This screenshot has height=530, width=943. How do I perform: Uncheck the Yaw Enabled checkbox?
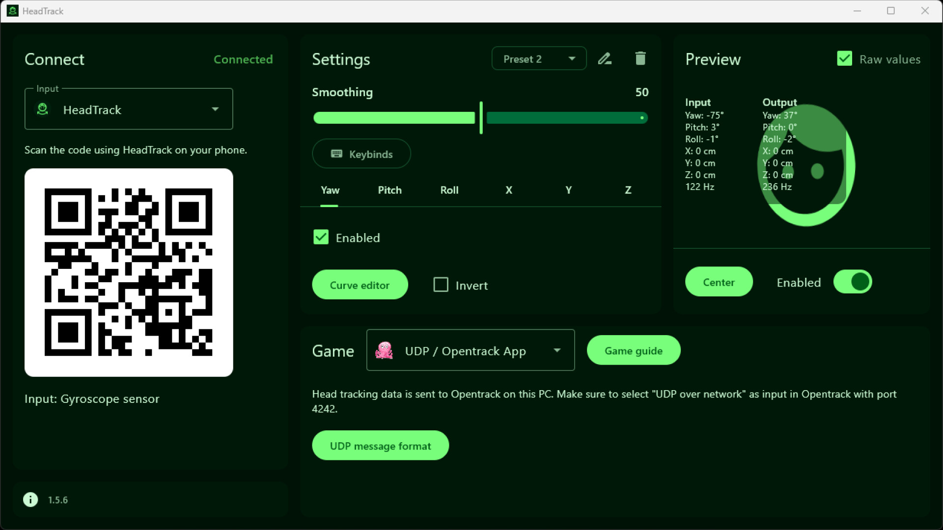321,238
